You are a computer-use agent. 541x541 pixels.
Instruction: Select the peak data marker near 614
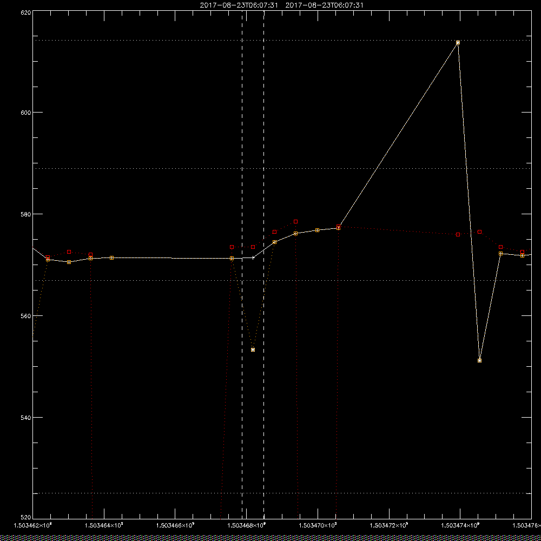[x=458, y=42]
